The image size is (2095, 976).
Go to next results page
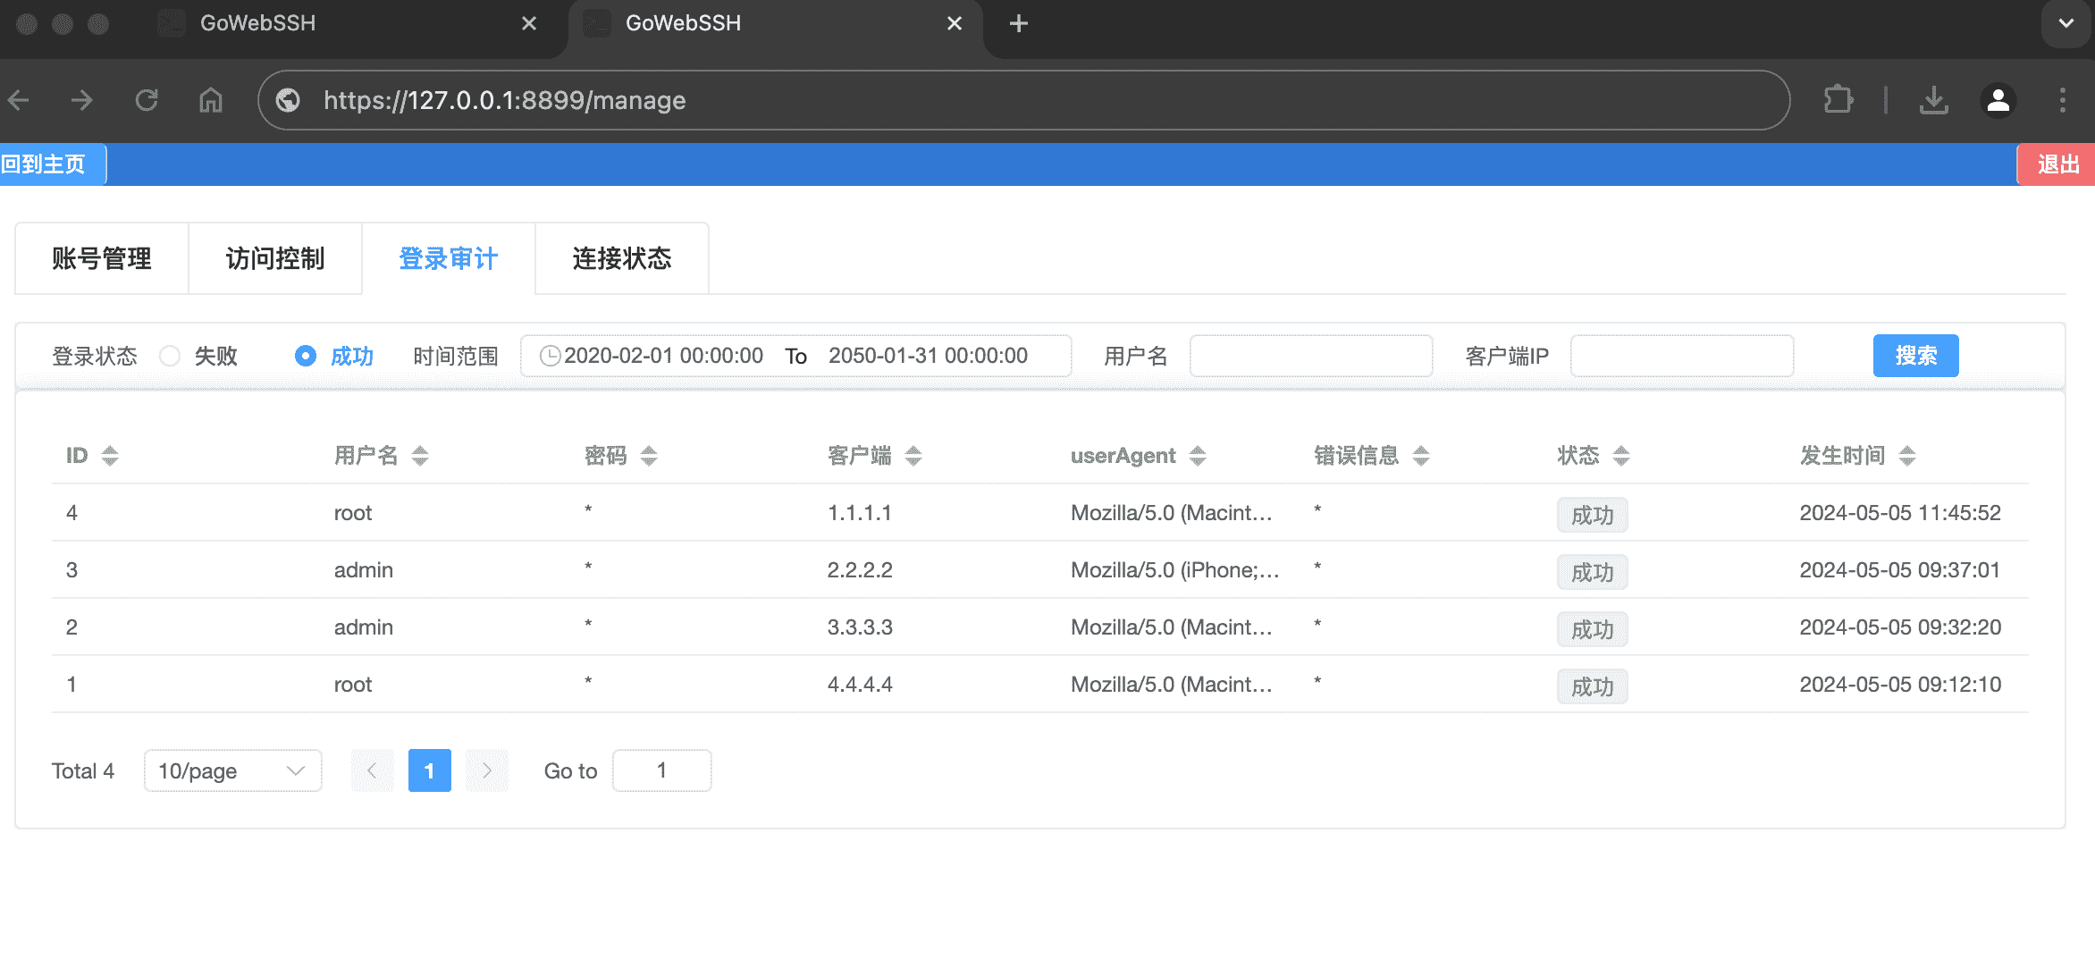[487, 770]
